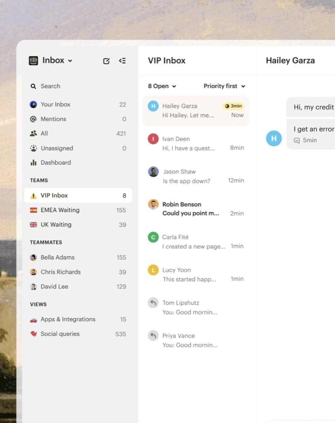This screenshot has width=335, height=423.
Task: Collapse the sidebar using the collapse icon
Action: click(122, 61)
